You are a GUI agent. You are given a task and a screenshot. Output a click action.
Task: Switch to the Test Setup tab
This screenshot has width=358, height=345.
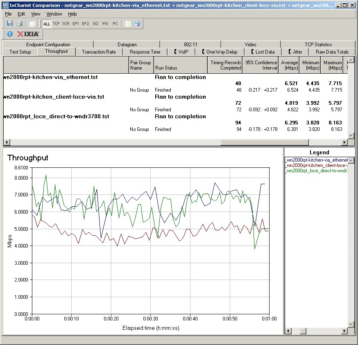(20, 52)
